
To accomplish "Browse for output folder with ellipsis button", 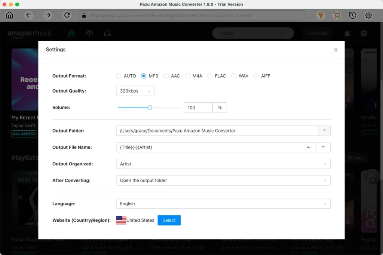I will point(325,131).
